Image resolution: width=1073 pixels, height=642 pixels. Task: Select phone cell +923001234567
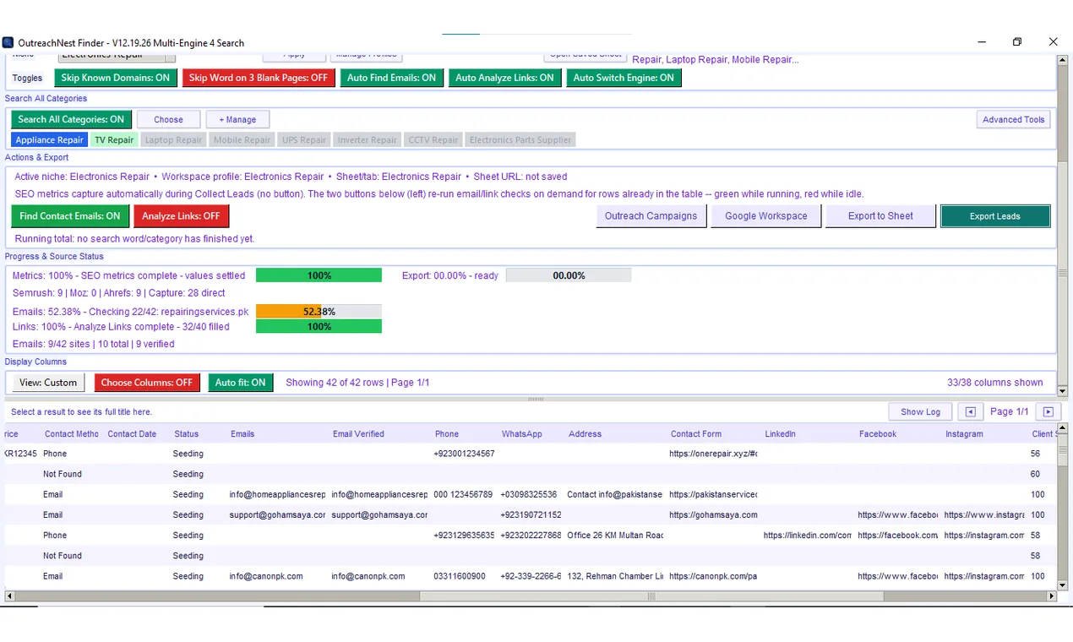tap(464, 454)
